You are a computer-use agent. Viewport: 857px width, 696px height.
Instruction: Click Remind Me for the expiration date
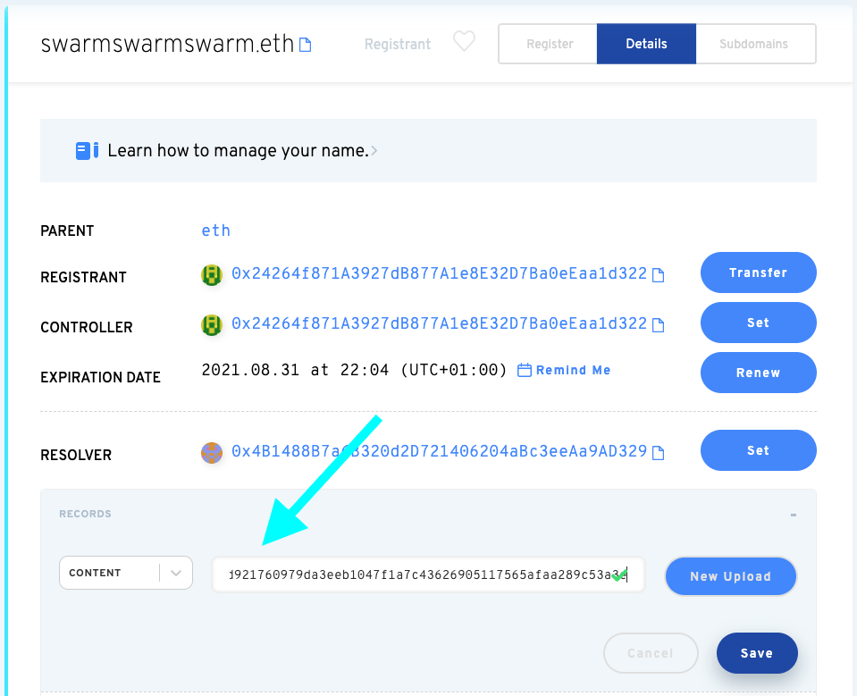pyautogui.click(x=573, y=369)
